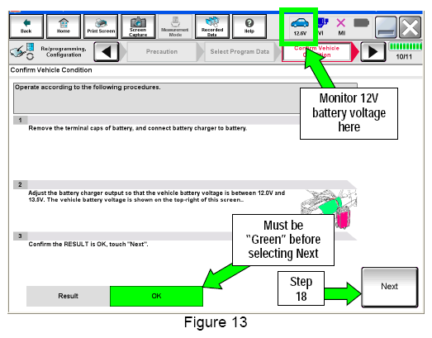Screen dimensions: 432x338
Task: Select the Select Program Data step tab
Action: pyautogui.click(x=240, y=51)
